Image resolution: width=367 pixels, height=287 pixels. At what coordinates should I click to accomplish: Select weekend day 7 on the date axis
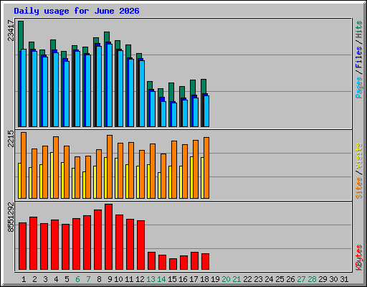tap(88, 279)
